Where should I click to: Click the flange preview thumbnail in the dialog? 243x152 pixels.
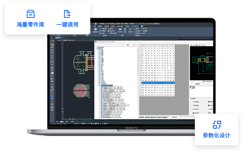(202, 63)
